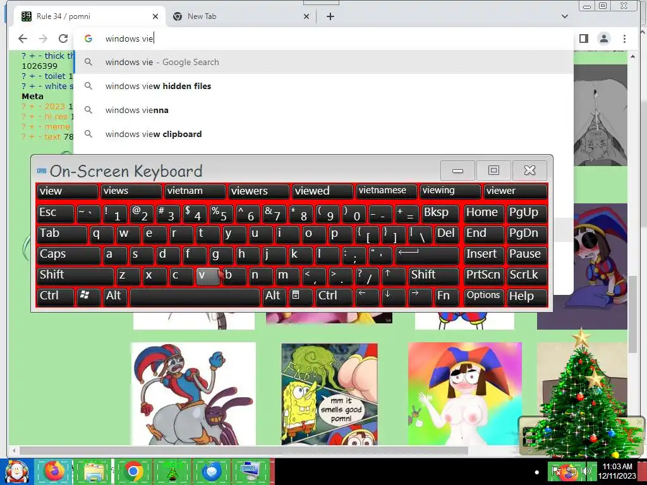Open the Chrome three-dot menu
The width and height of the screenshot is (647, 485).
624,39
